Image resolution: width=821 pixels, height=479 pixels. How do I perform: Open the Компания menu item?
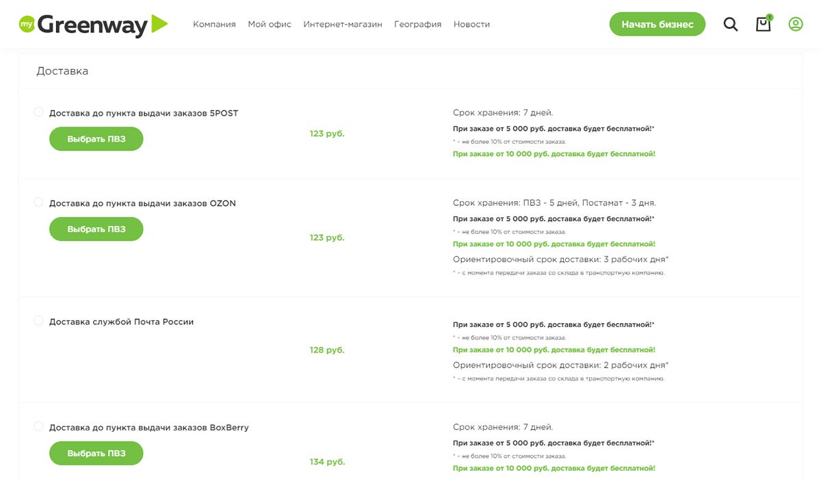pos(214,25)
